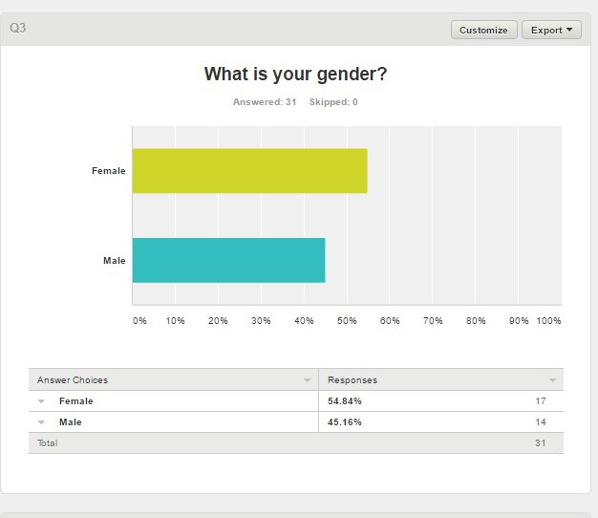Click the teal Male bar in chart
The image size is (598, 518).
click(x=228, y=260)
